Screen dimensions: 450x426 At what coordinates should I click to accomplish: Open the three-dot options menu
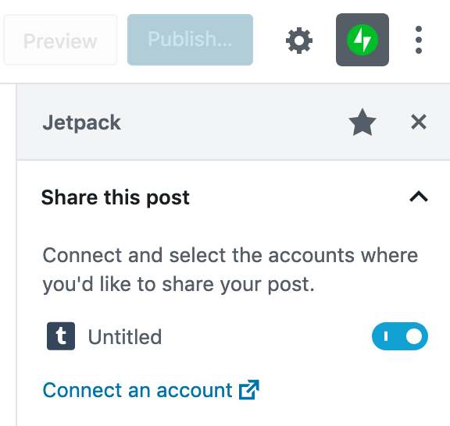[419, 40]
